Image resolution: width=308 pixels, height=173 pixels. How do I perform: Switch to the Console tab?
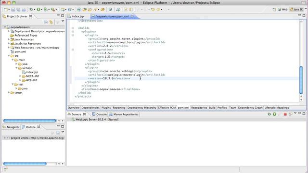[100, 114]
